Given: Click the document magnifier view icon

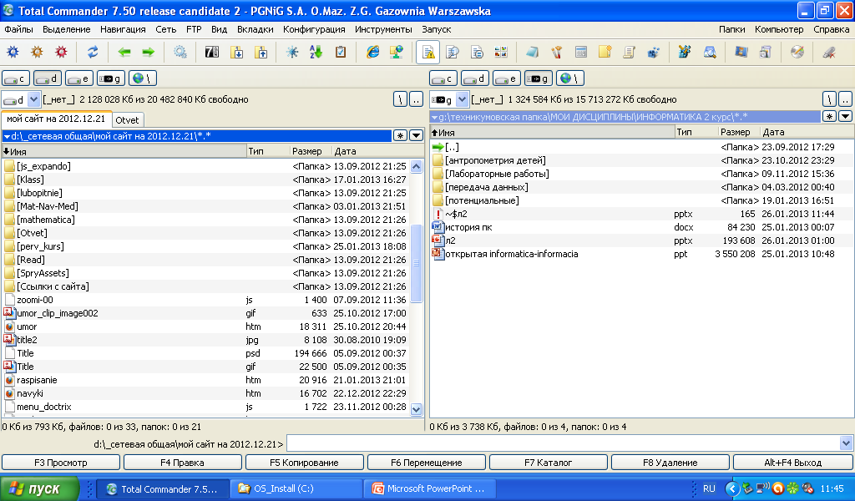Looking at the screenshot, I should 453,53.
